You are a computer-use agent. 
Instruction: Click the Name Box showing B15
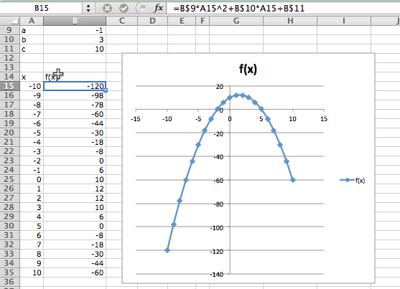(x=42, y=8)
